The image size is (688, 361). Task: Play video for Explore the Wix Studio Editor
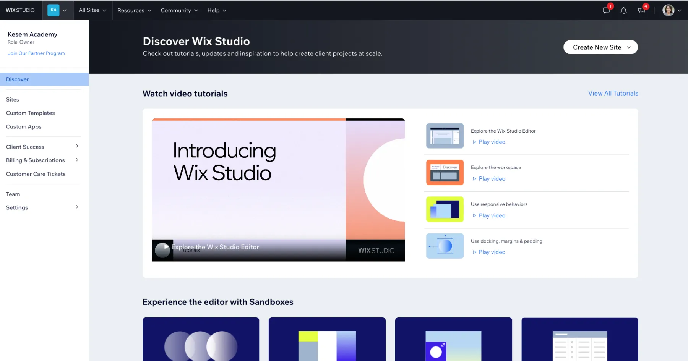[x=489, y=142]
